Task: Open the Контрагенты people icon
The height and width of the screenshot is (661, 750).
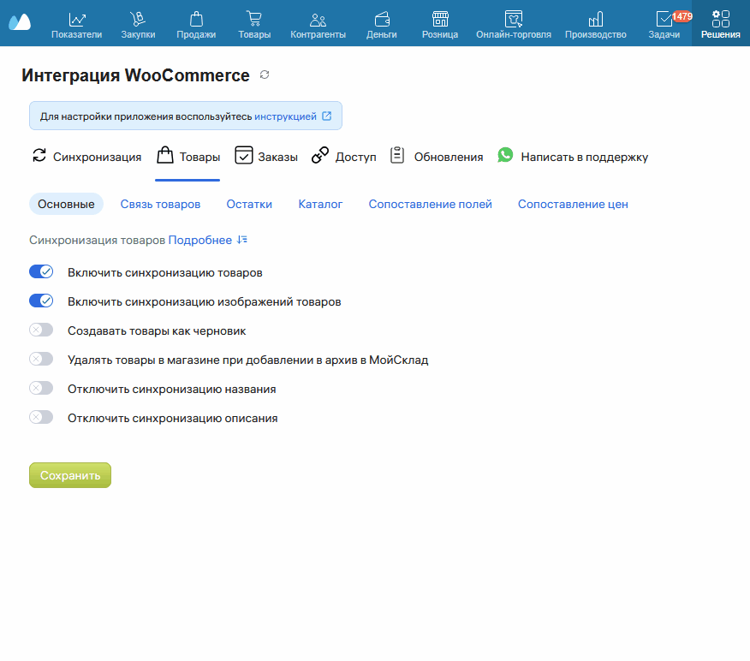Action: click(318, 20)
